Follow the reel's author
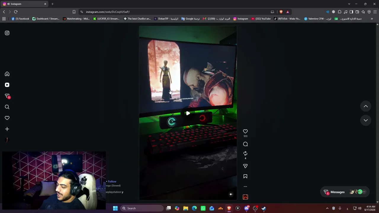Viewport: 379px width, 213px height. coord(112,181)
